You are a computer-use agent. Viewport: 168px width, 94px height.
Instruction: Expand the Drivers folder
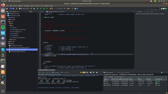coord(8,42)
